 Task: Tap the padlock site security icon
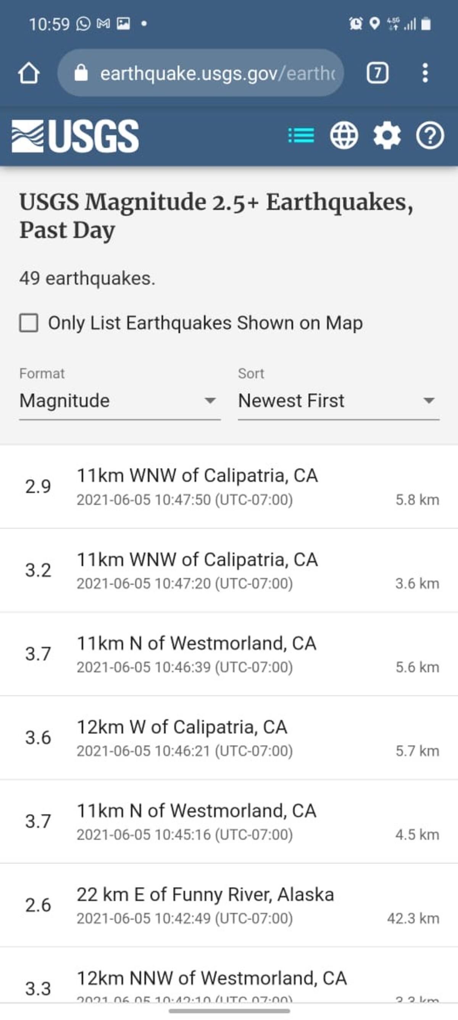pyautogui.click(x=81, y=73)
